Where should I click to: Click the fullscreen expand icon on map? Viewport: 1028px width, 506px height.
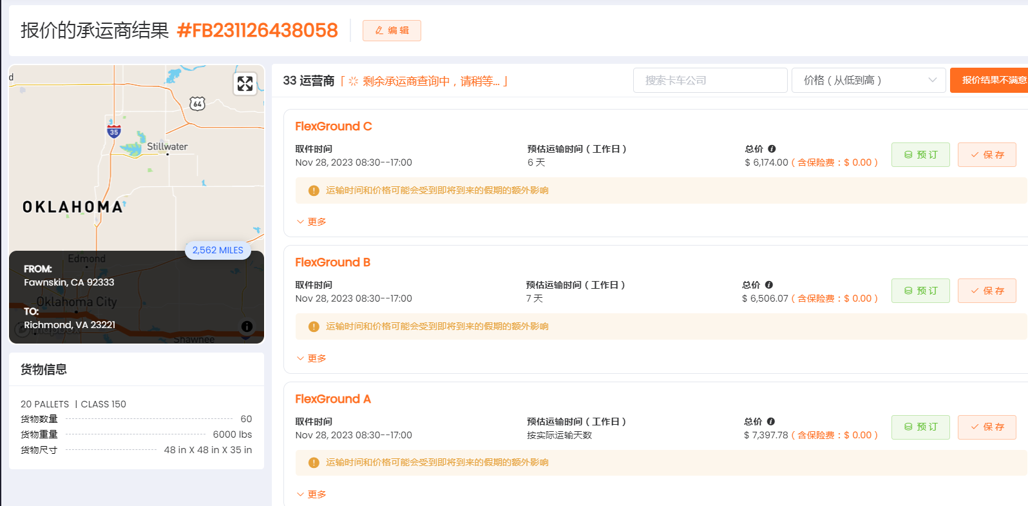(x=245, y=84)
